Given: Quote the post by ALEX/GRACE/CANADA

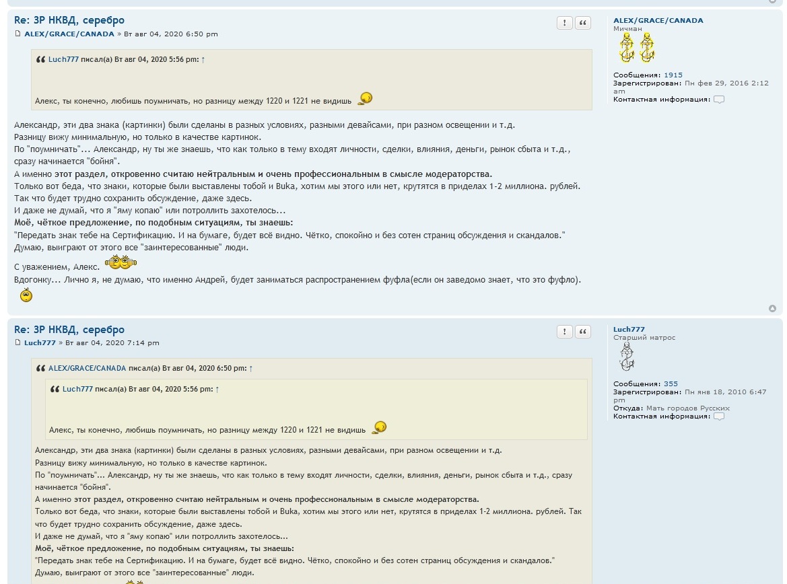Looking at the screenshot, I should [x=583, y=24].
